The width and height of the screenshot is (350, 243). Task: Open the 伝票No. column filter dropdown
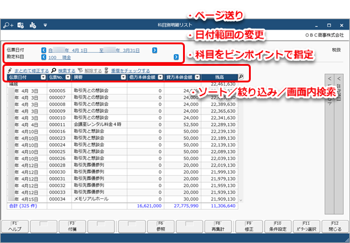(x=68, y=77)
